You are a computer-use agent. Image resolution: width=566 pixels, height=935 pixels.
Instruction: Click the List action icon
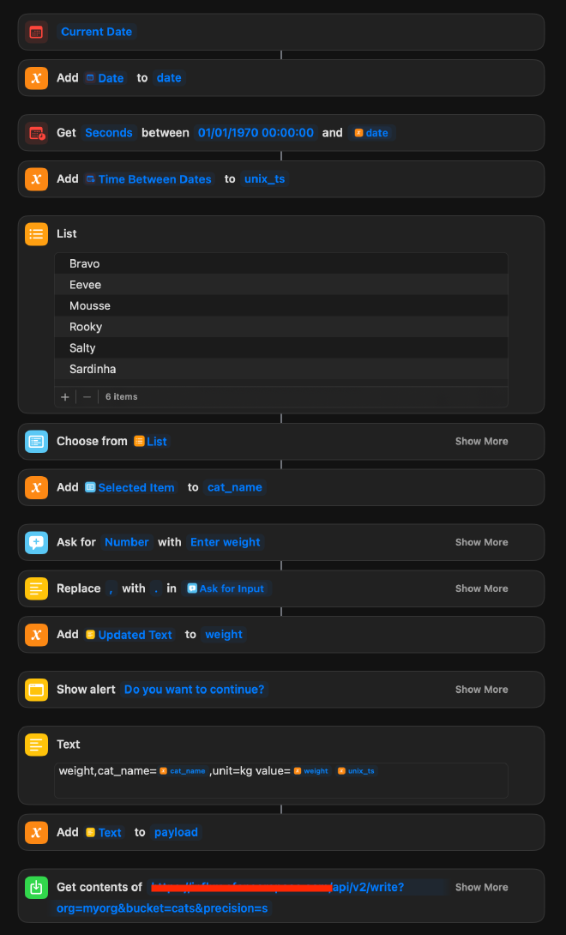[x=36, y=233]
